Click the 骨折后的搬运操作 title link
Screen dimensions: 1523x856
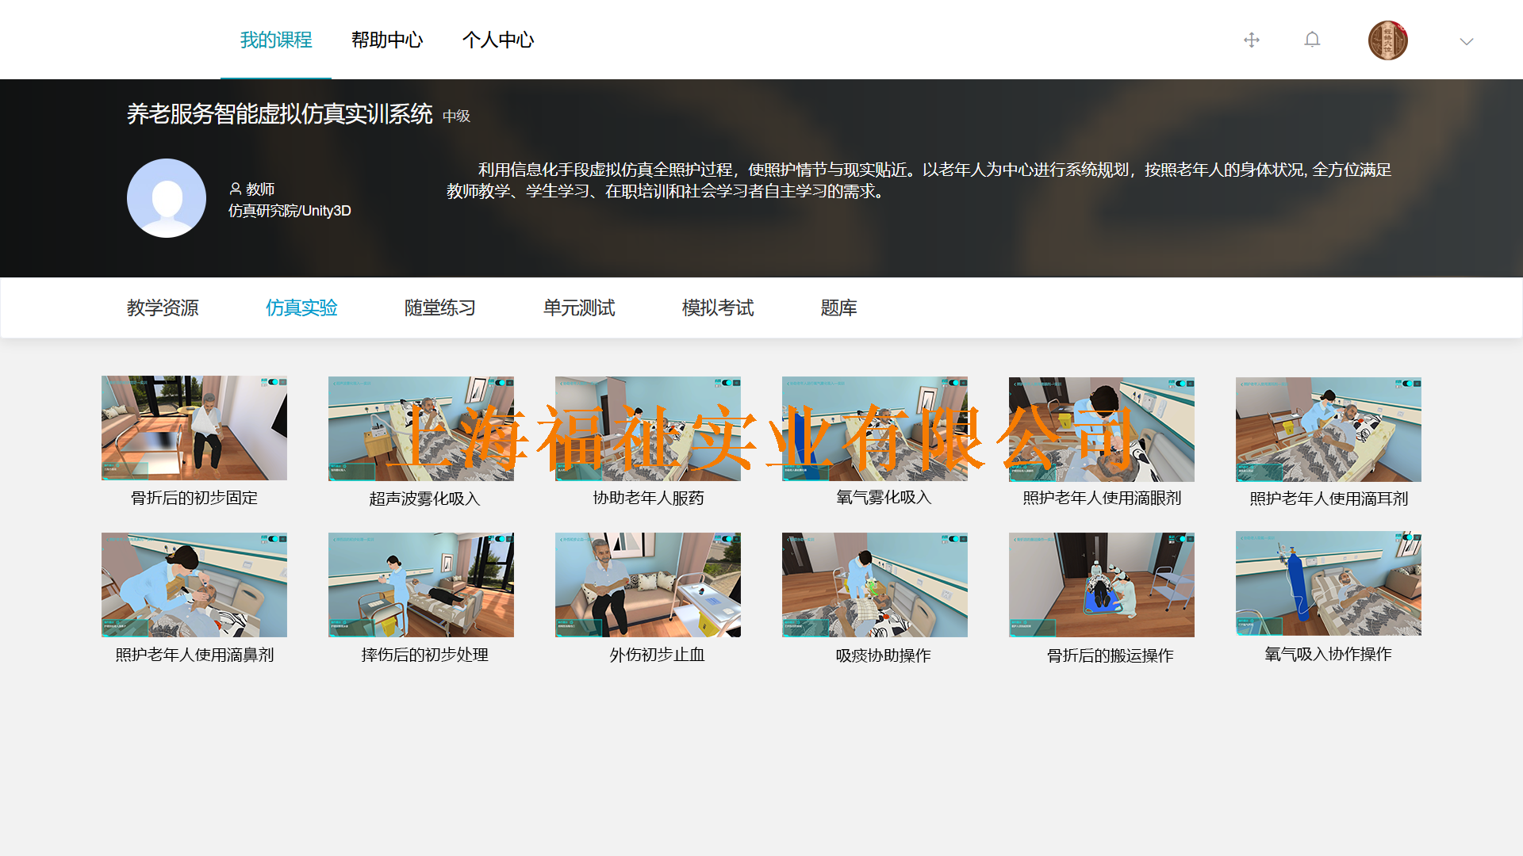point(1110,655)
